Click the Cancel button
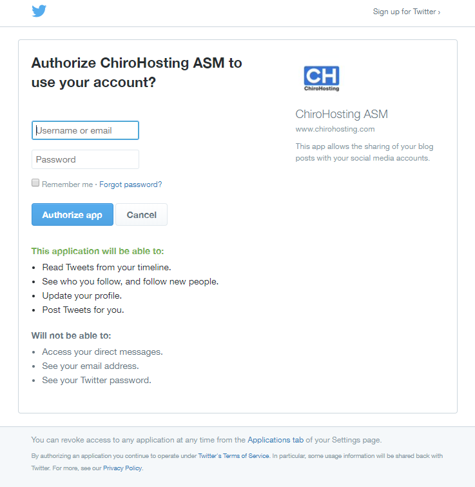475x487 pixels. [141, 215]
